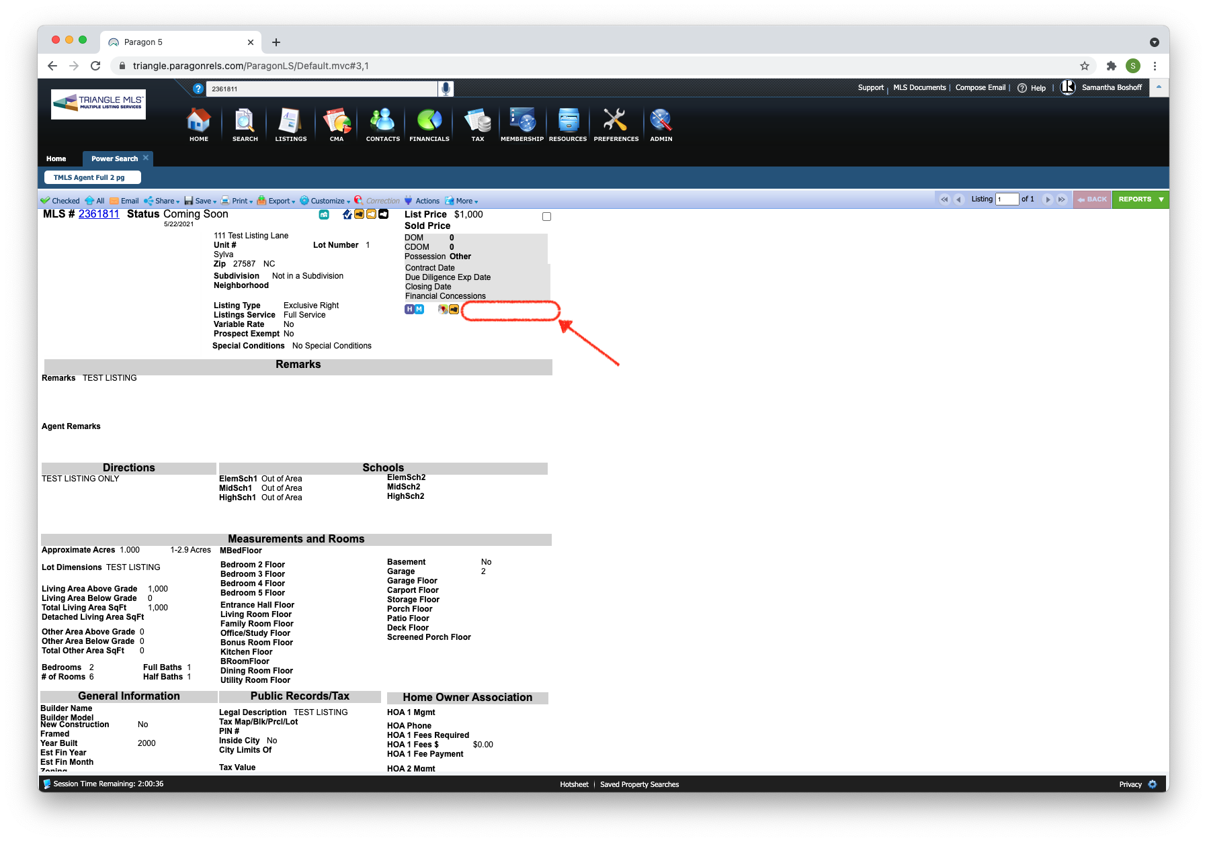Switch to the Home tab
The height and width of the screenshot is (842, 1207).
(x=56, y=159)
